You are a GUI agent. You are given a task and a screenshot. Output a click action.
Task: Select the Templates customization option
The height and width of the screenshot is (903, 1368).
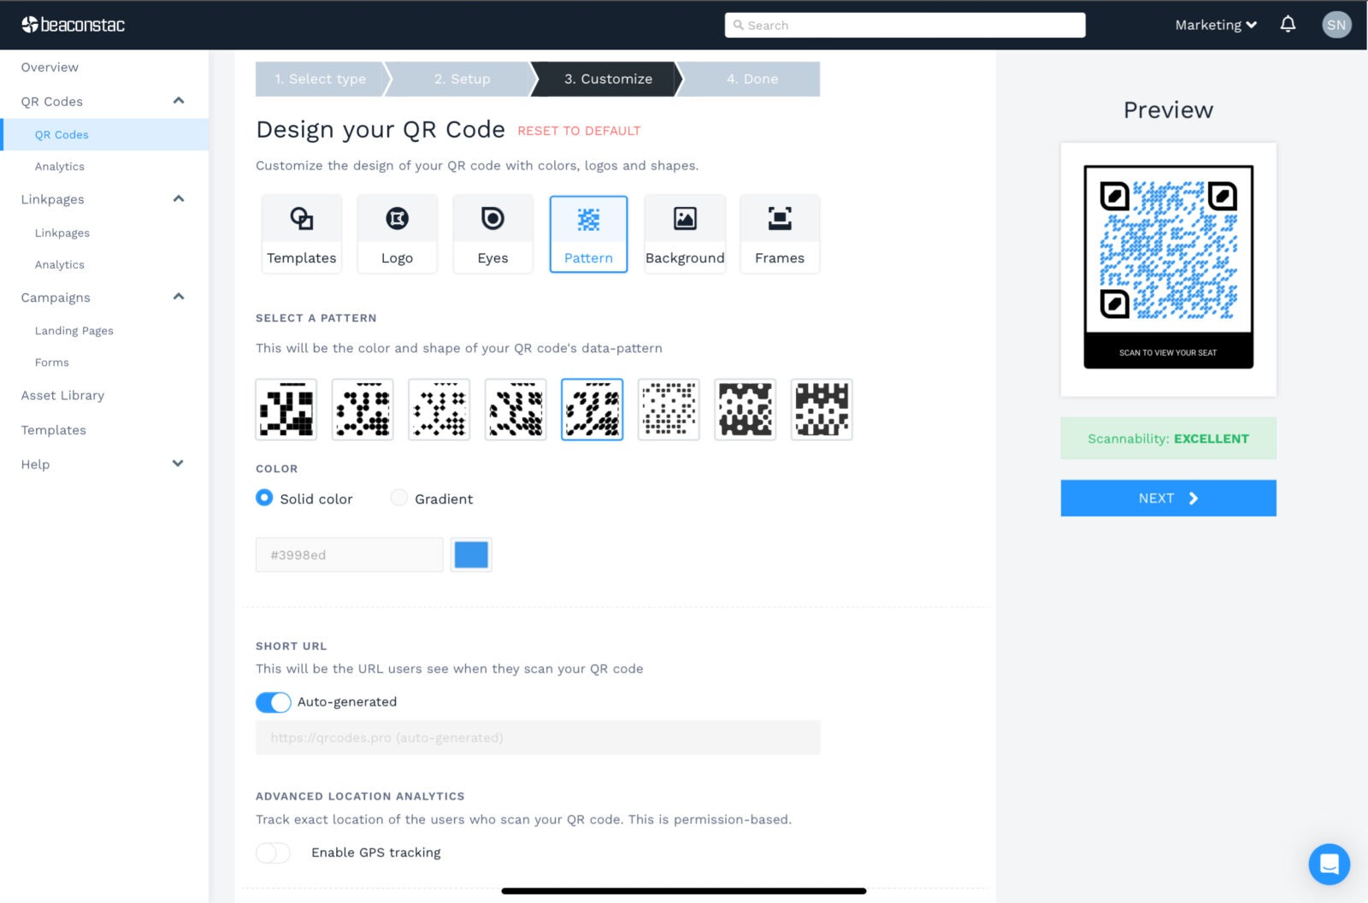(301, 233)
